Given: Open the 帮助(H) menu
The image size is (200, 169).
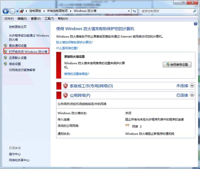Looking at the screenshot, I should 63,19.
